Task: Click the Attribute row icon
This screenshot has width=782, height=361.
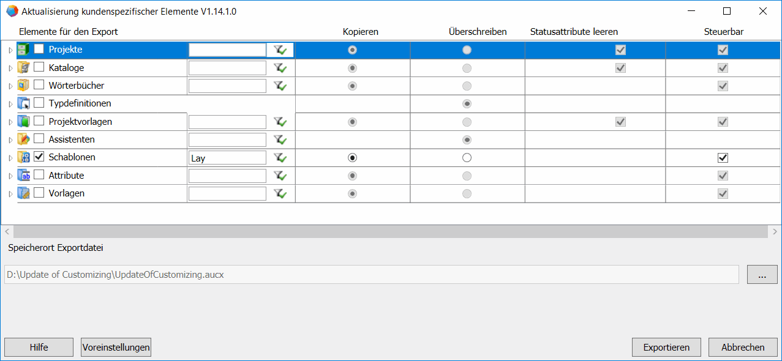Action: point(24,176)
